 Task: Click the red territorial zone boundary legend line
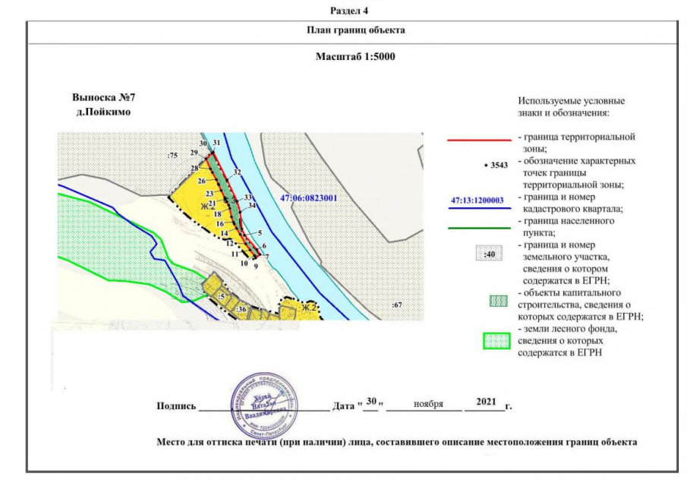click(x=478, y=140)
